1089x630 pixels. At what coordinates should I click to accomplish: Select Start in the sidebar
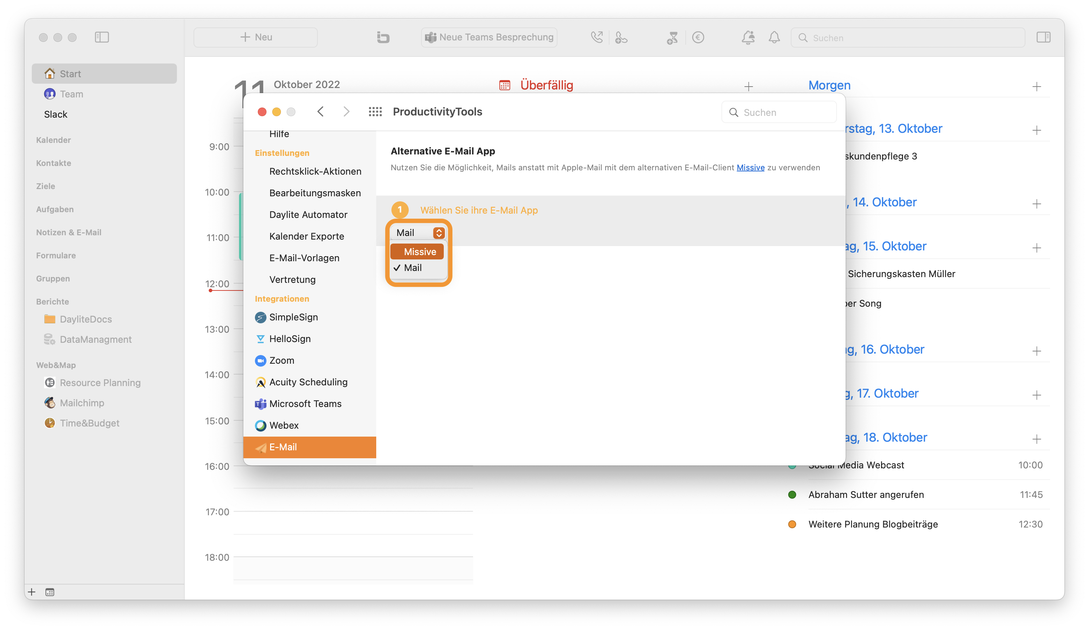point(104,74)
